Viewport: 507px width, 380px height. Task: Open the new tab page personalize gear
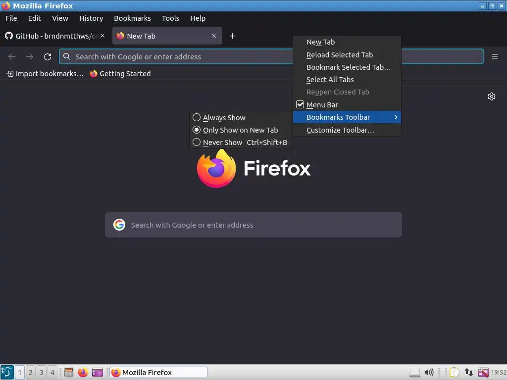point(492,96)
